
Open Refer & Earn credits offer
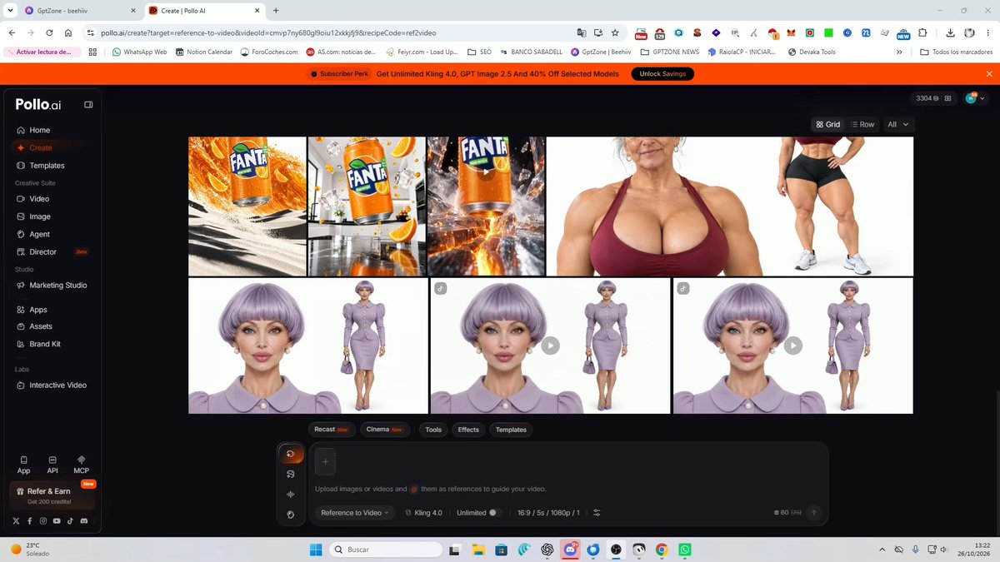[x=52, y=496]
